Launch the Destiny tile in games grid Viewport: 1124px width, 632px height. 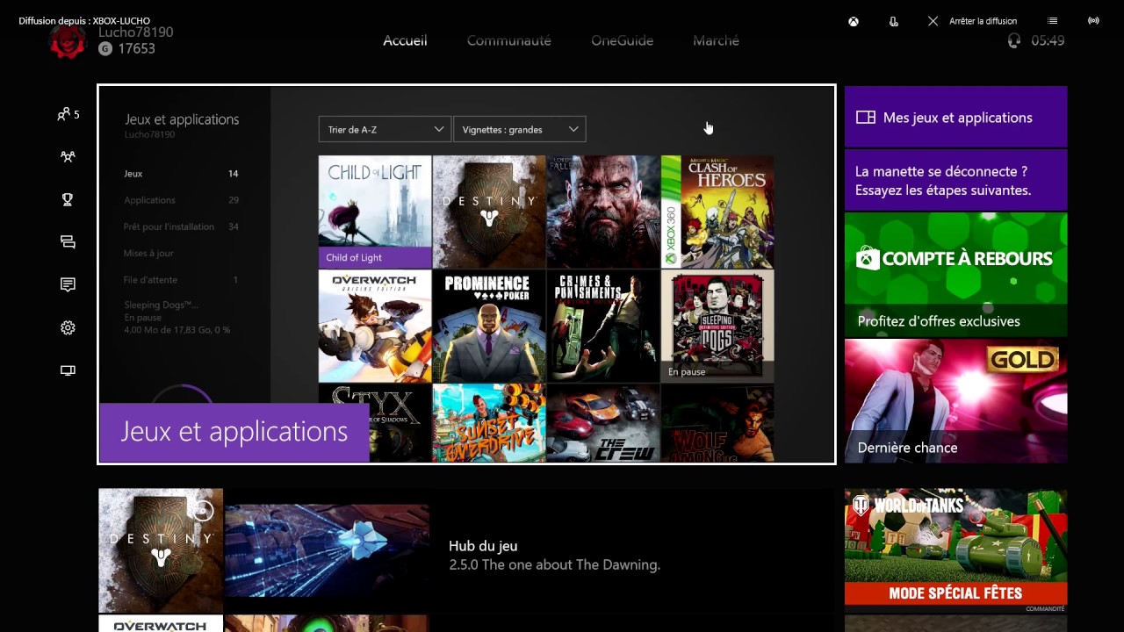click(x=489, y=212)
